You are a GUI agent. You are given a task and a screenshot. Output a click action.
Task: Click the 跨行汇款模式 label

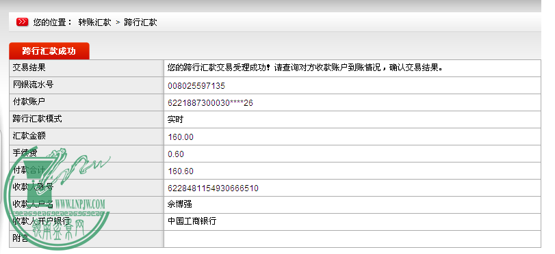click(37, 118)
